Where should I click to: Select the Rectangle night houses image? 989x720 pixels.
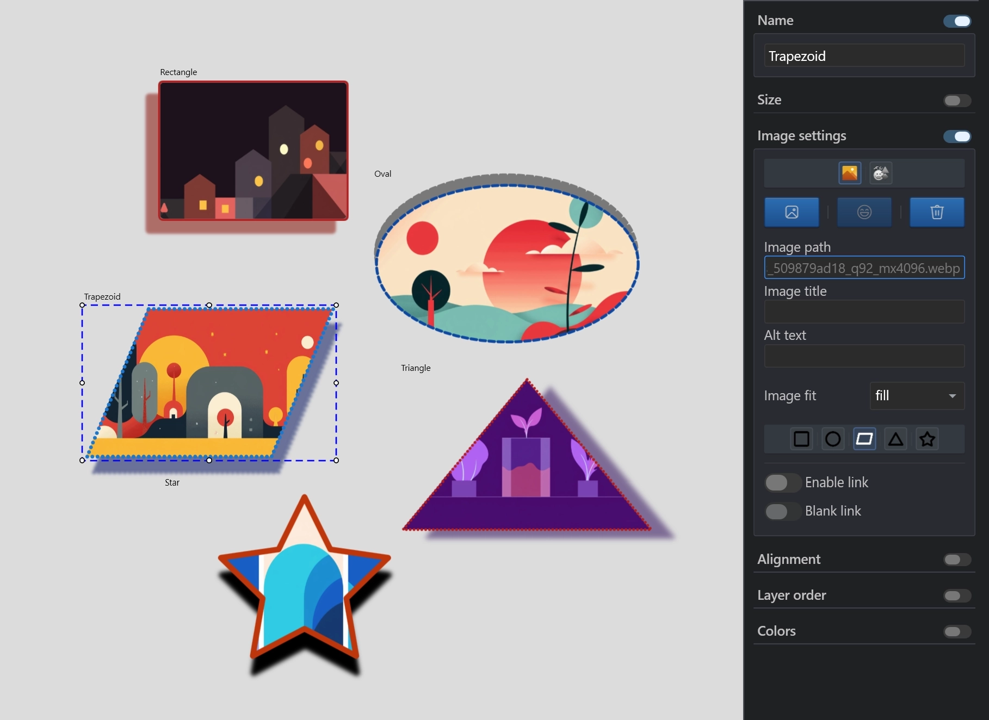253,151
